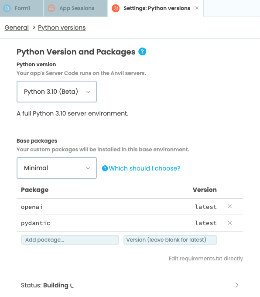Open the Minimal base packages dropdown

pos(57,168)
